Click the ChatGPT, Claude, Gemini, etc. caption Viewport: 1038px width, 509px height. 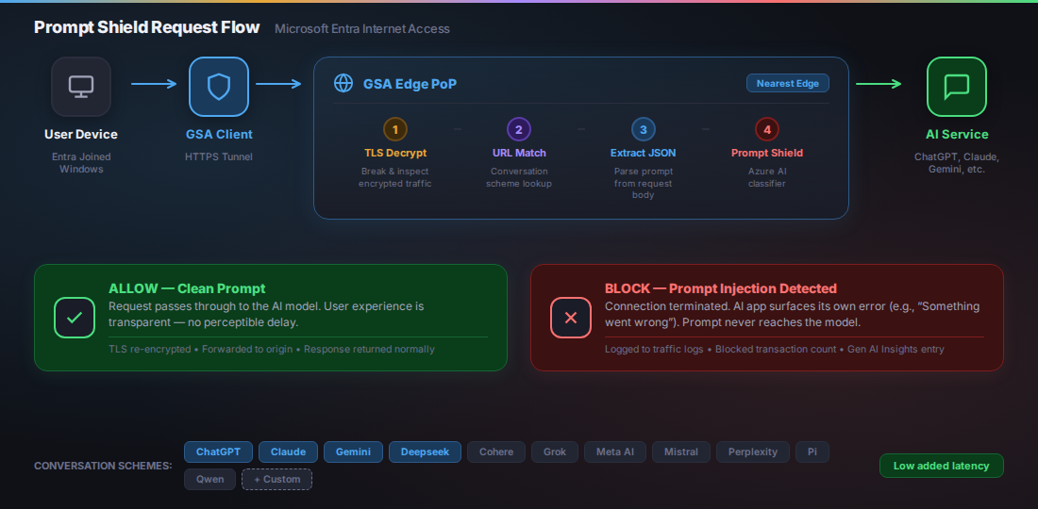click(x=957, y=163)
